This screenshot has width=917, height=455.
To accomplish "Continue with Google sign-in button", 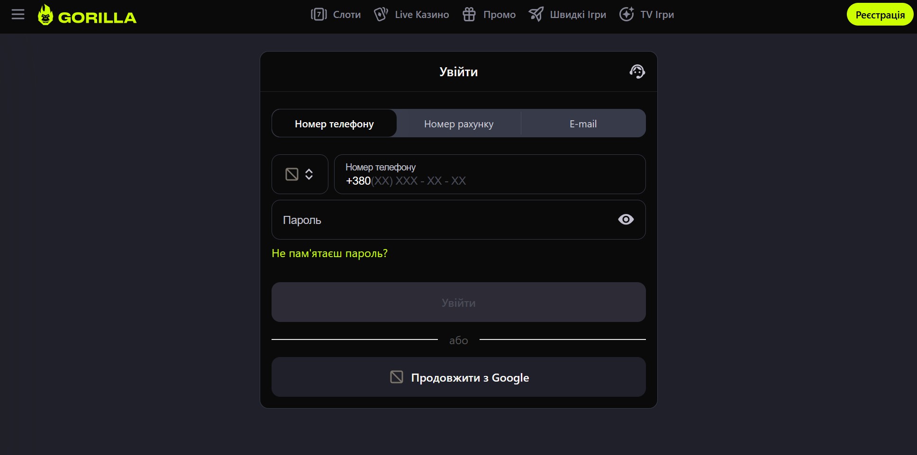I will tap(458, 377).
